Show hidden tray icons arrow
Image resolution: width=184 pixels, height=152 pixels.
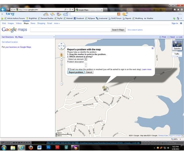(154, 148)
